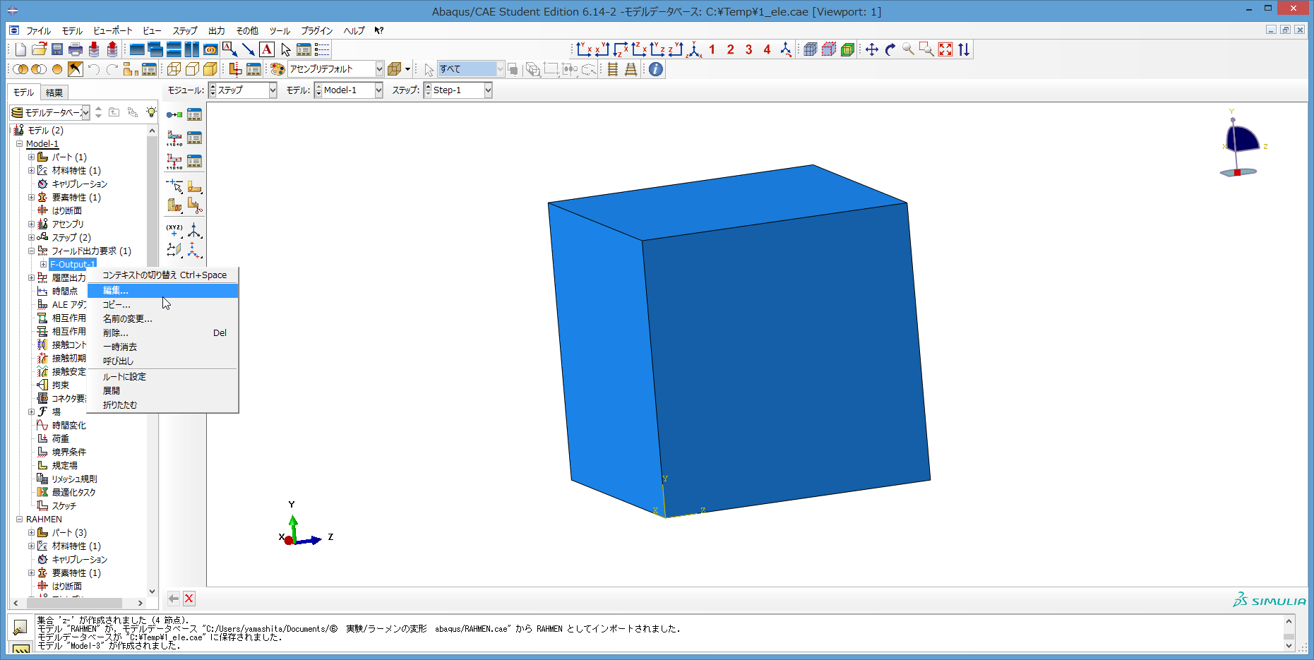Click the red X cancel procedure icon

click(x=189, y=599)
